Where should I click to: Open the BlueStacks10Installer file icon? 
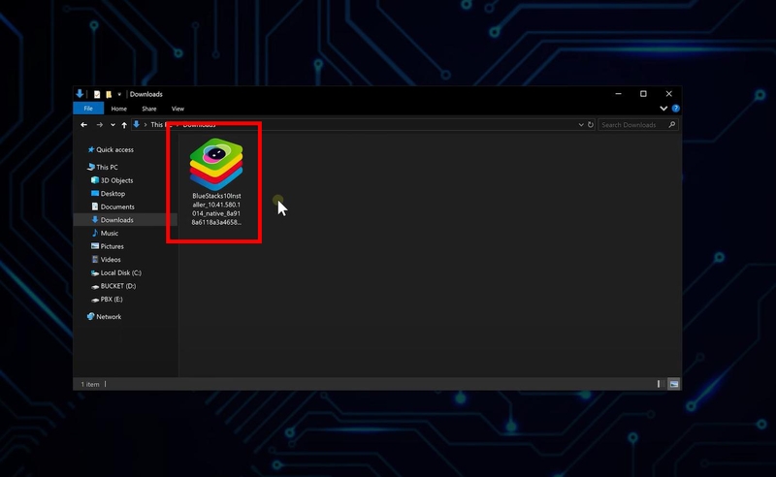coord(216,164)
